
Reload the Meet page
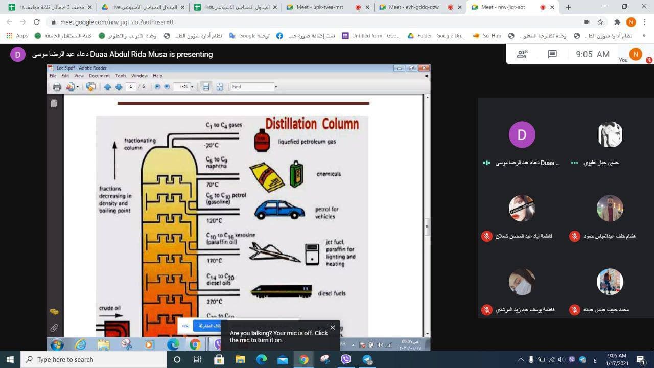36,22
